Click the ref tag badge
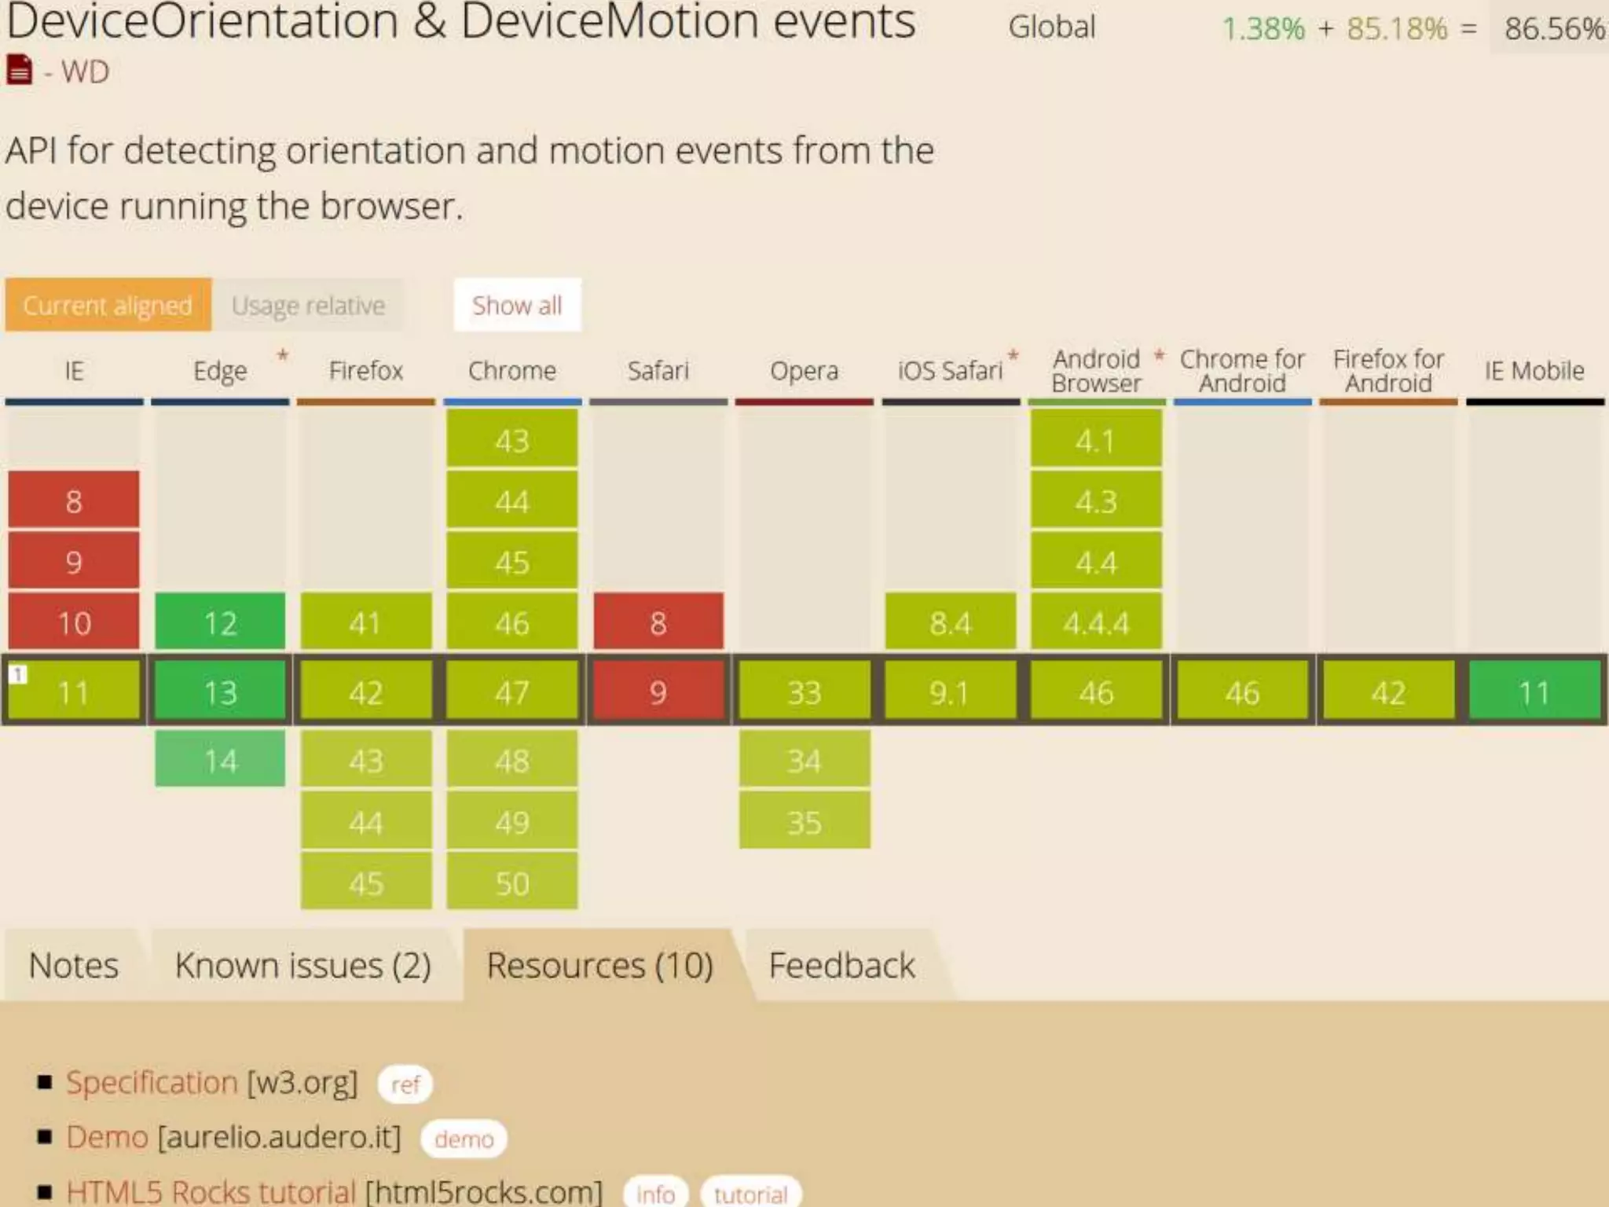Viewport: 1609px width, 1207px height. pyautogui.click(x=405, y=1084)
